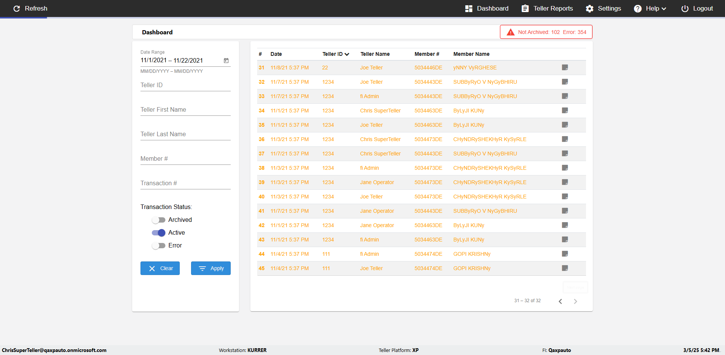Go to previous page of results

coord(560,301)
